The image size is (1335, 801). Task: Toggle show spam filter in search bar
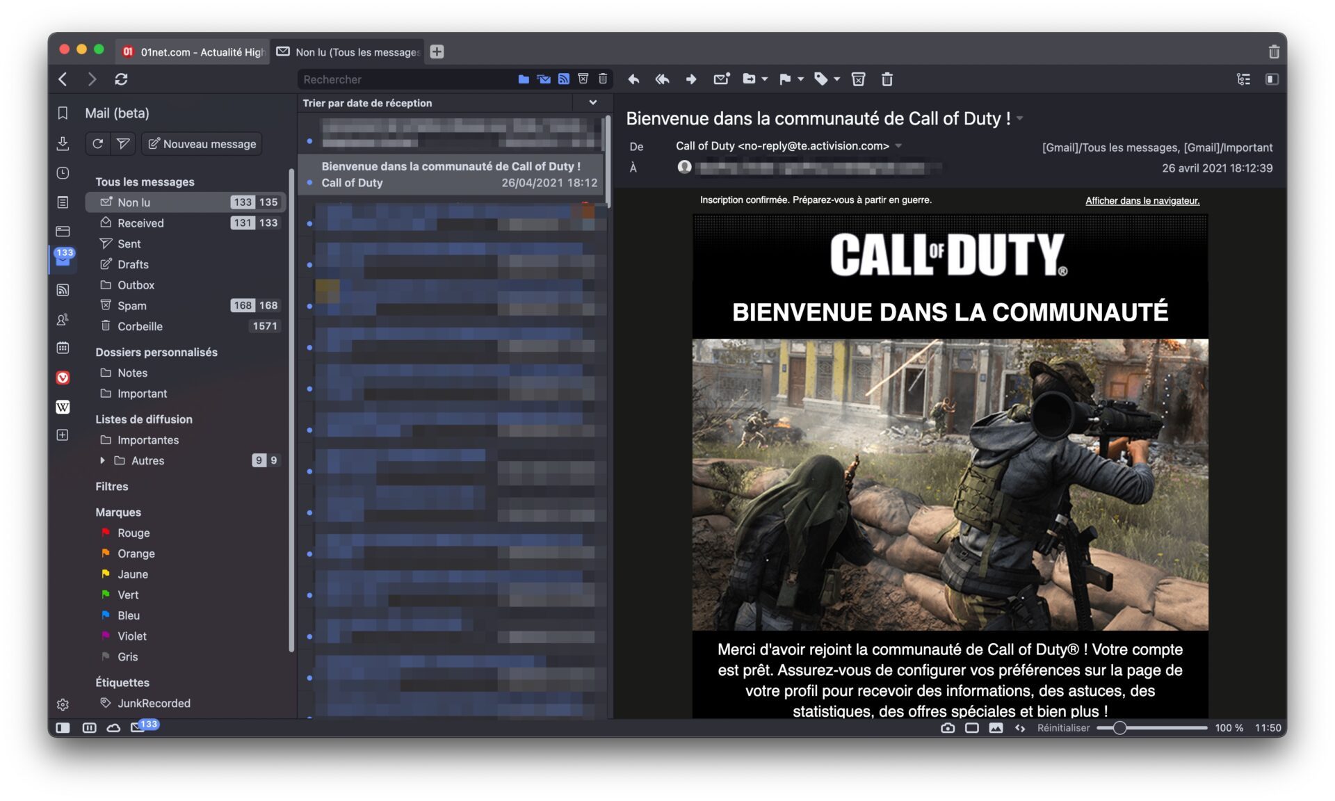coord(583,79)
